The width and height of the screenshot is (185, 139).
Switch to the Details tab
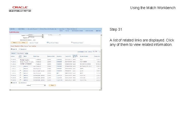13,54
